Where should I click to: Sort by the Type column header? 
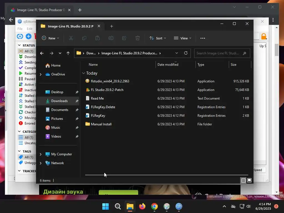(x=201, y=65)
